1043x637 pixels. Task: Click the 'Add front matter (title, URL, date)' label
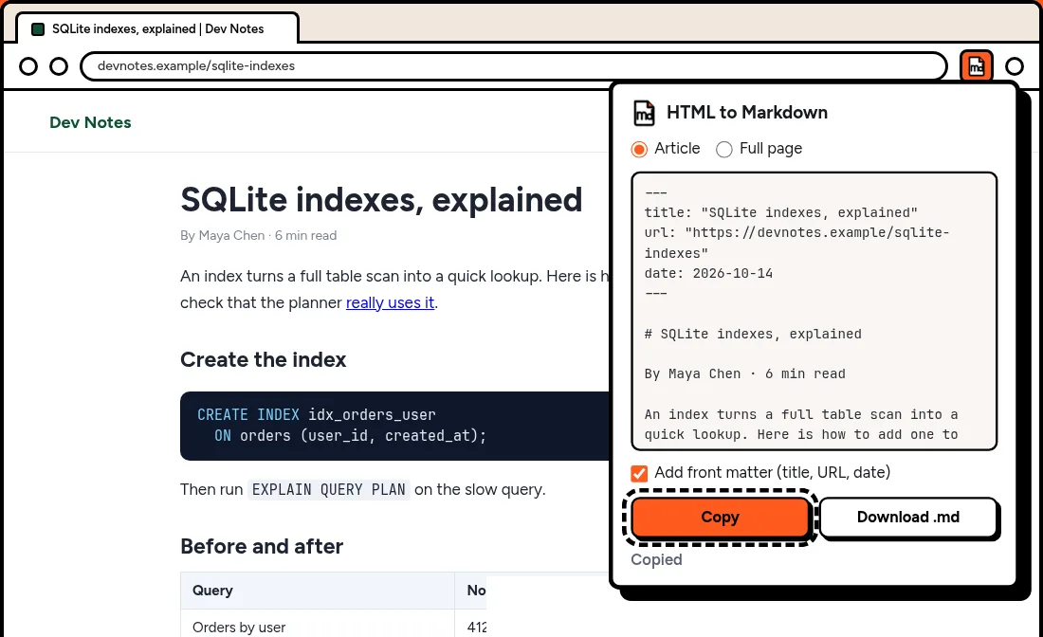pos(772,473)
